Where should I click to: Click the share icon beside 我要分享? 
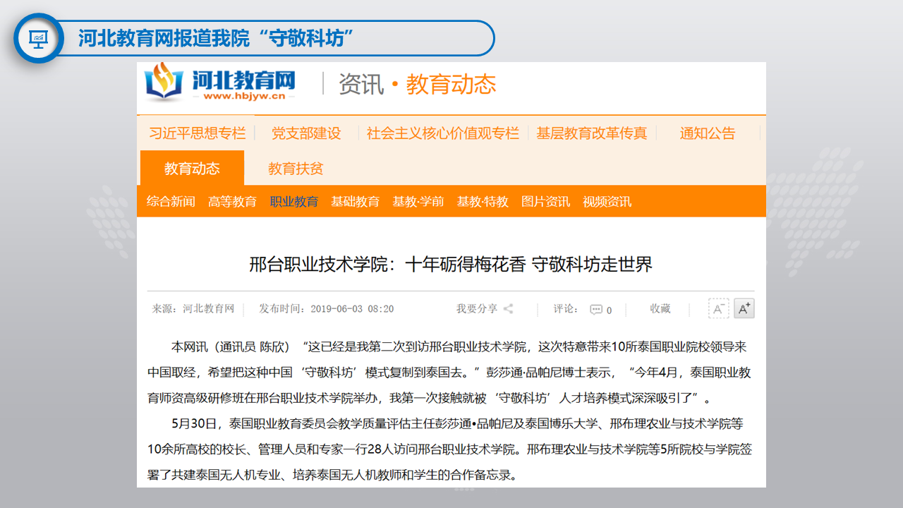[508, 309]
